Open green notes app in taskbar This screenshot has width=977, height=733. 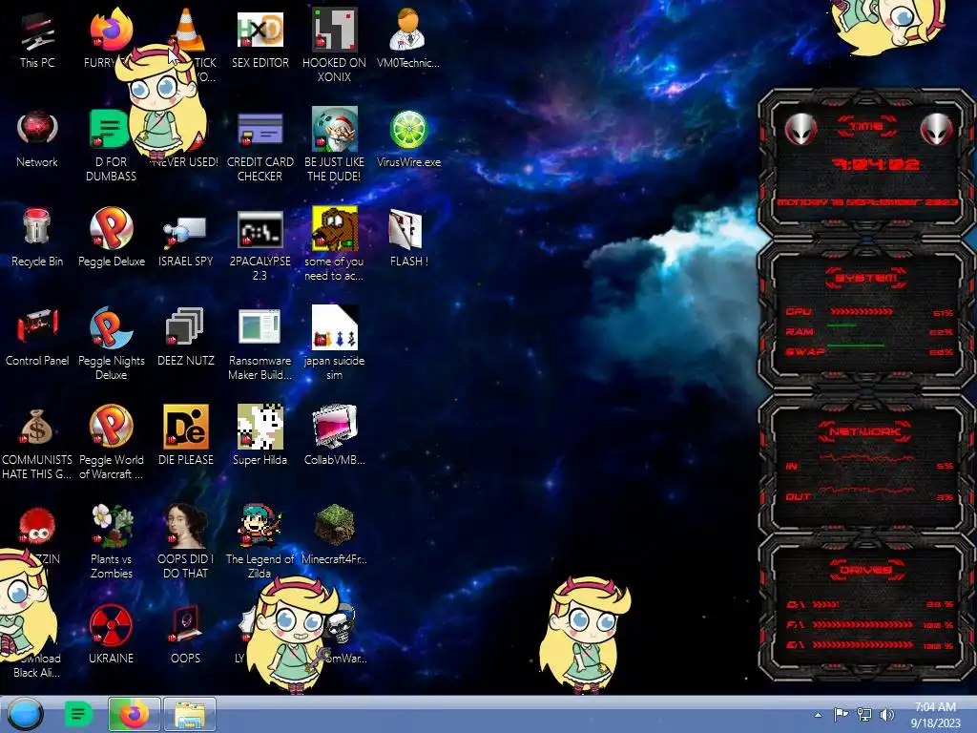(78, 714)
